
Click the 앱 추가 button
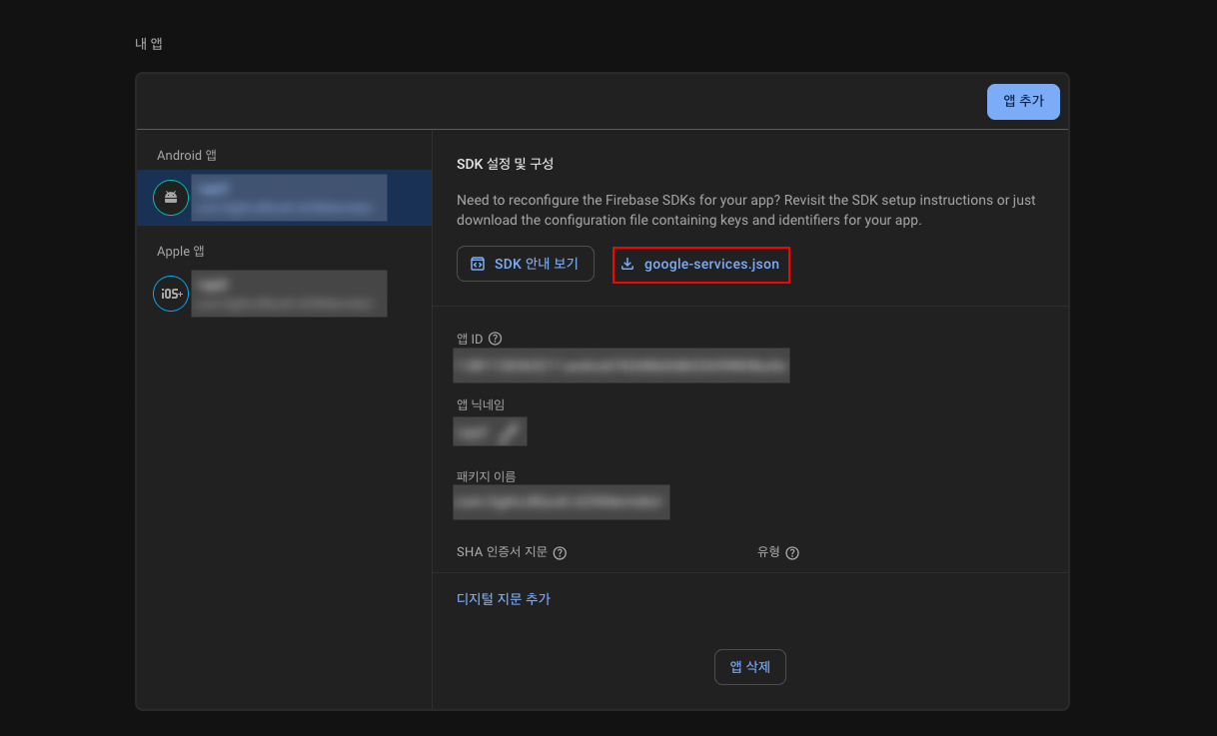click(1023, 101)
